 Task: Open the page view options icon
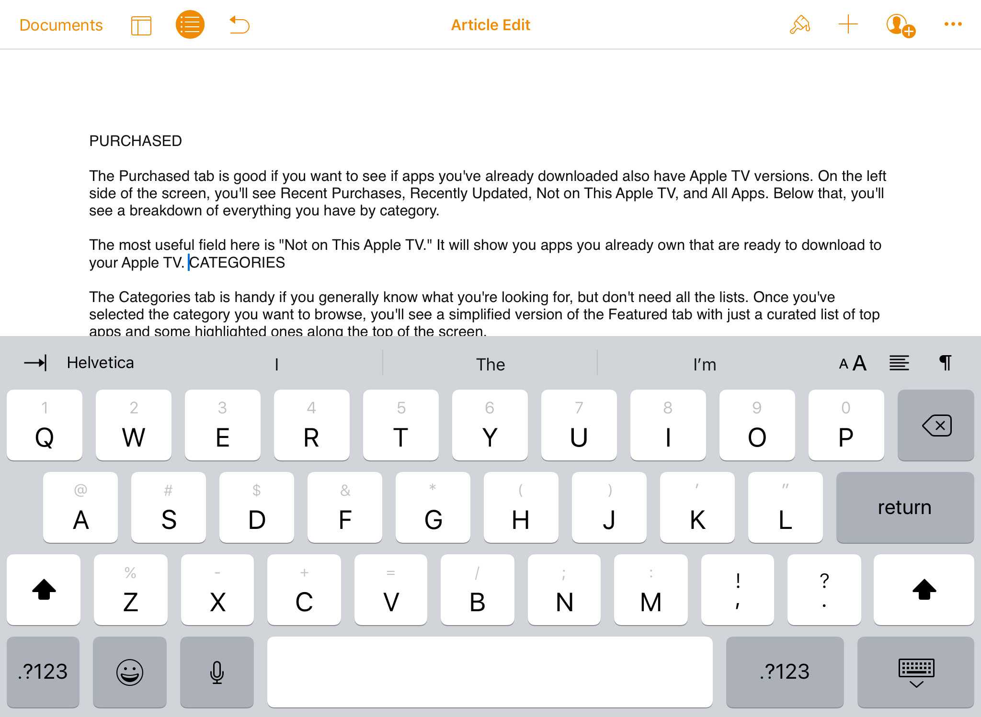coord(141,25)
